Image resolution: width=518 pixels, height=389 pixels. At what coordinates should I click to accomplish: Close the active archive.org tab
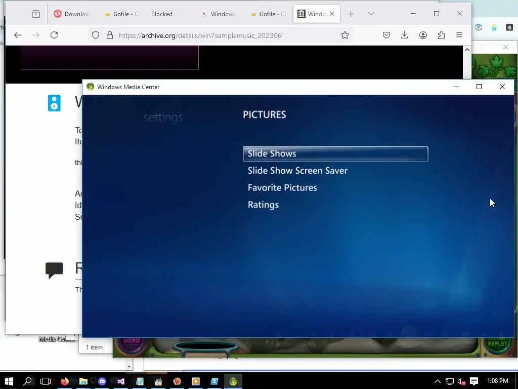332,14
